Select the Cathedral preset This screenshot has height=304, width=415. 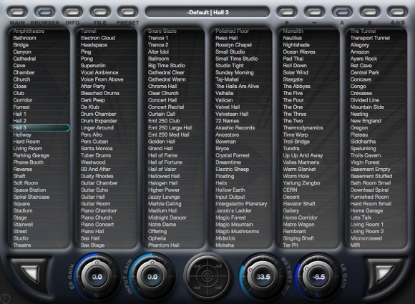24,59
